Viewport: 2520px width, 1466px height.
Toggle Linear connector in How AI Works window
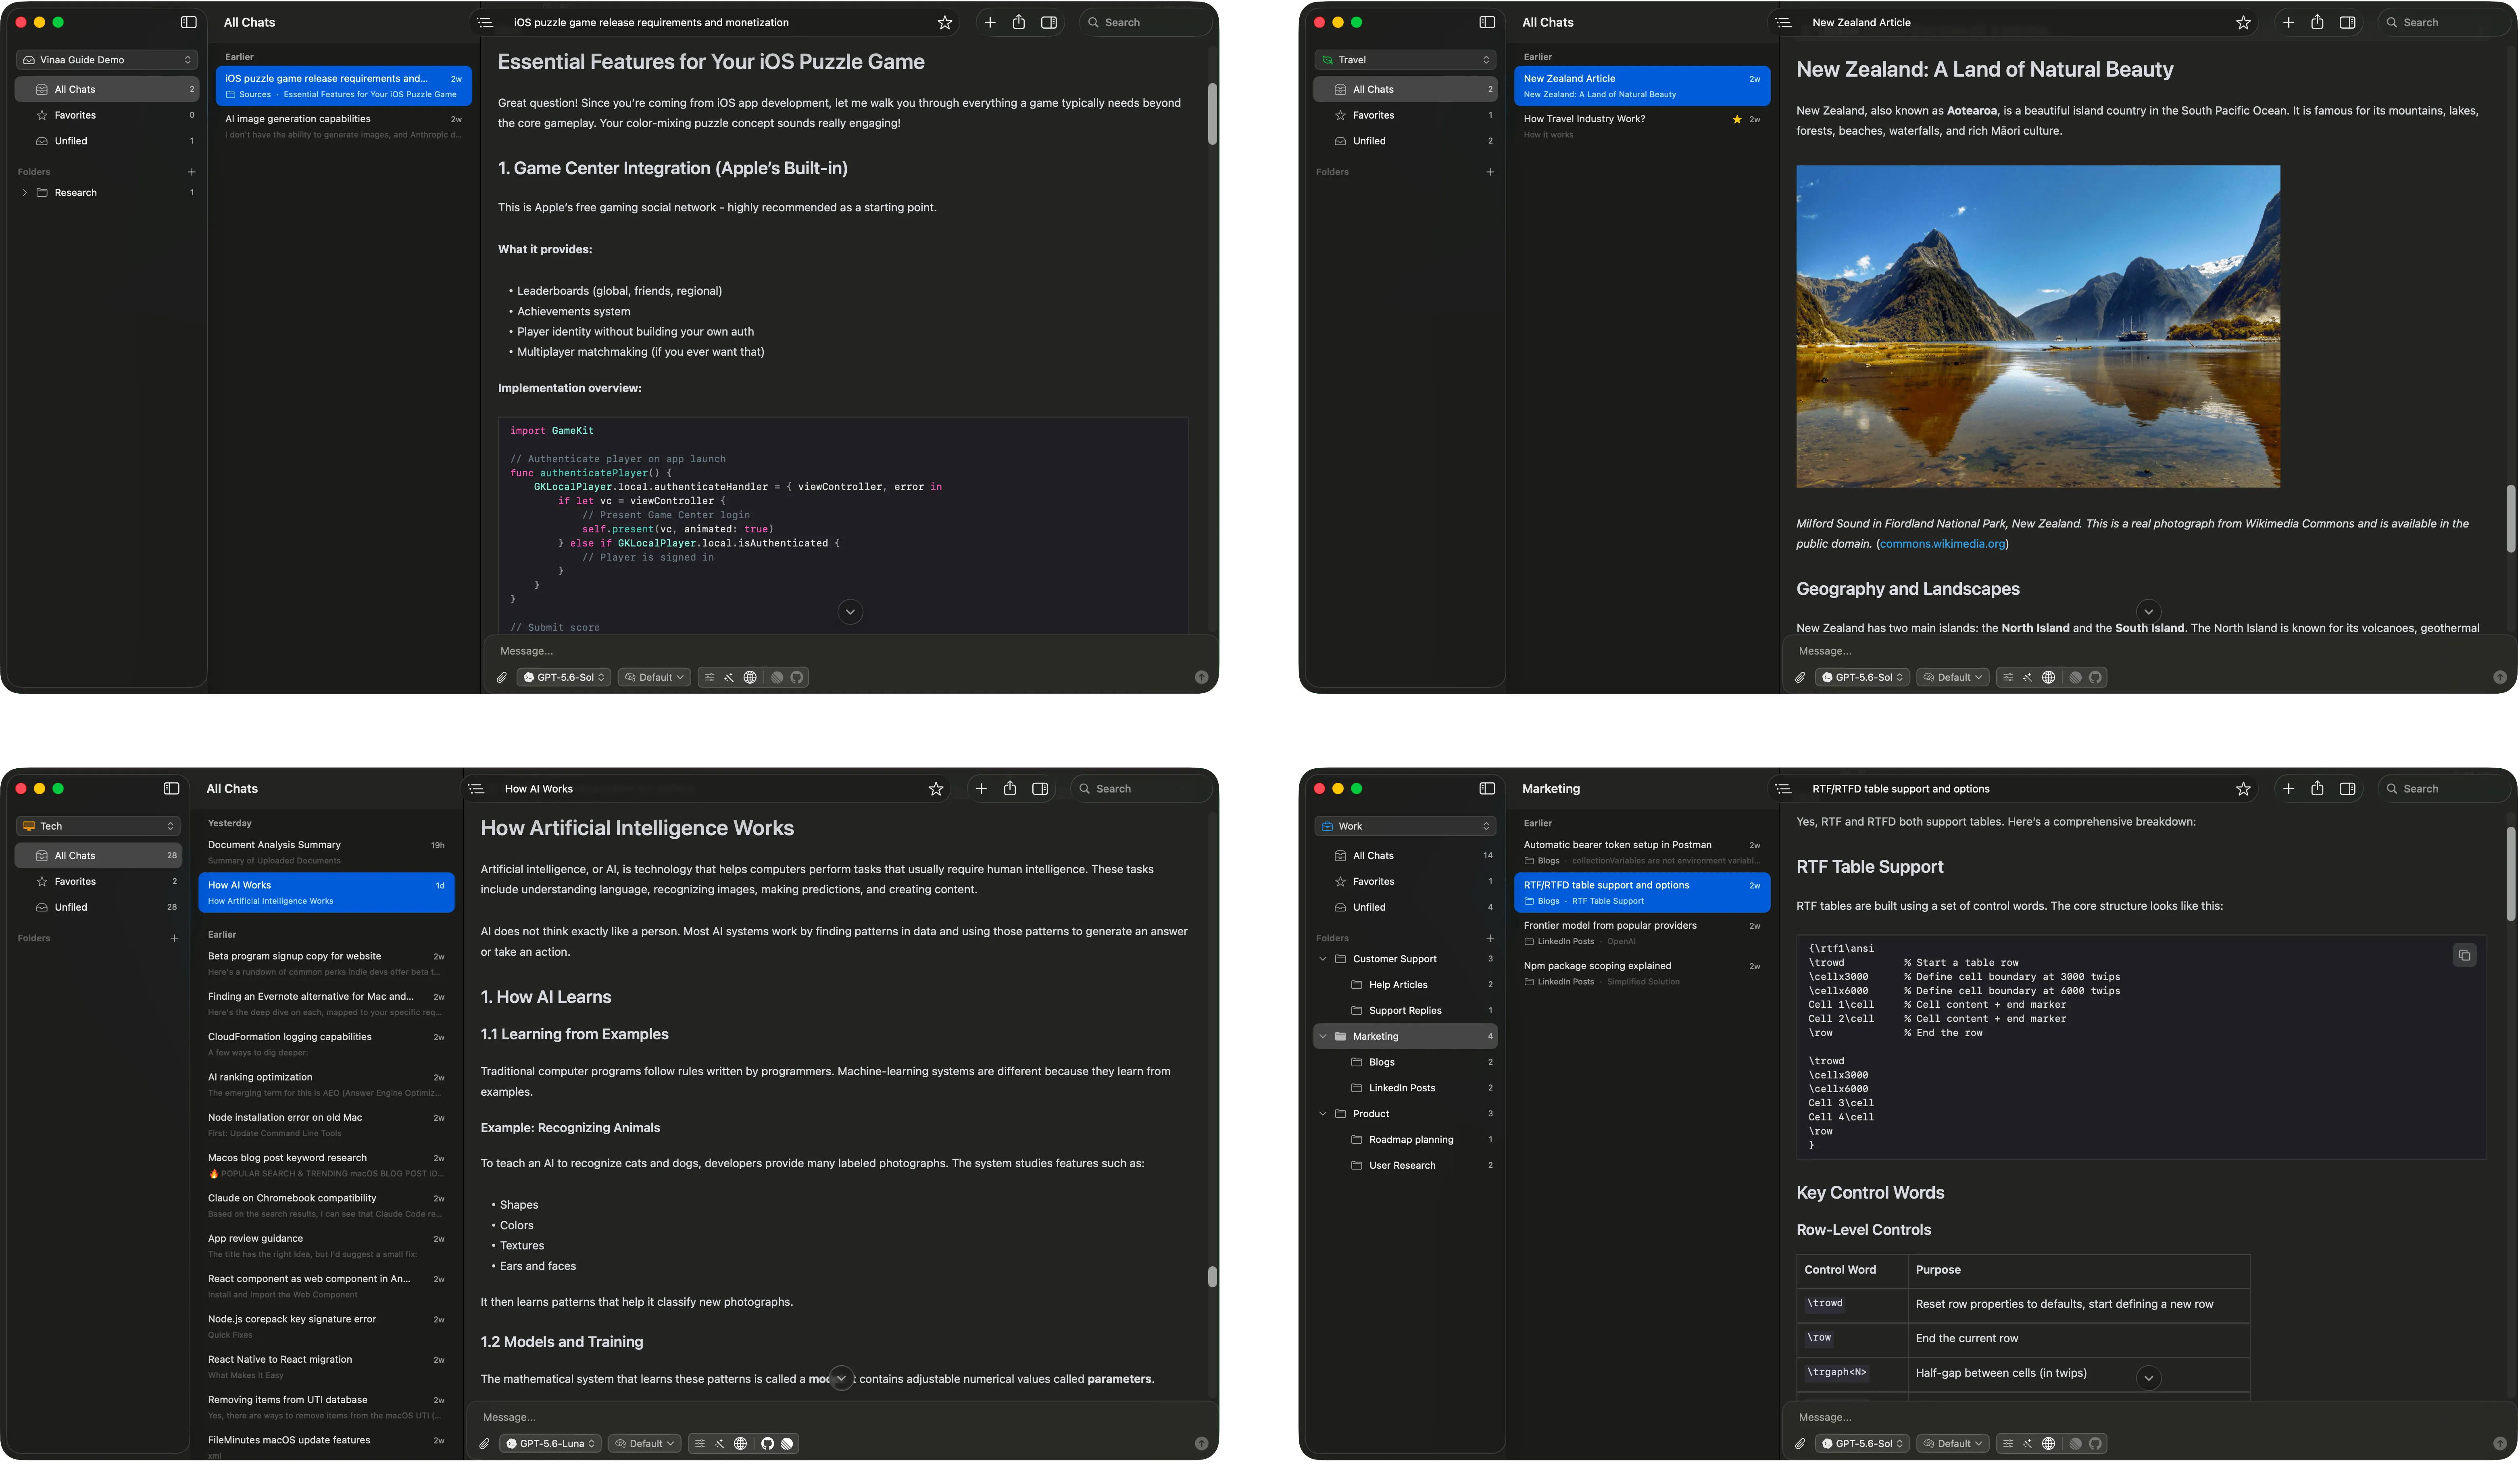pos(787,1443)
